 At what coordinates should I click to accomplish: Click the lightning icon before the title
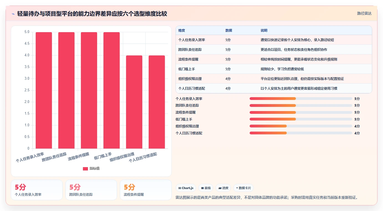13,14
